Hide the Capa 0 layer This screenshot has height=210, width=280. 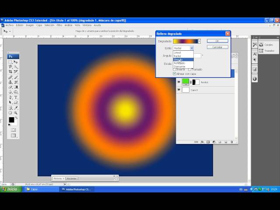pyautogui.click(x=179, y=90)
